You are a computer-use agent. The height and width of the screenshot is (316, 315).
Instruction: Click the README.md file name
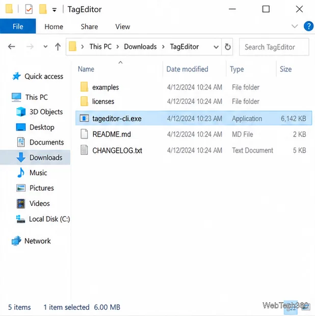pos(112,134)
